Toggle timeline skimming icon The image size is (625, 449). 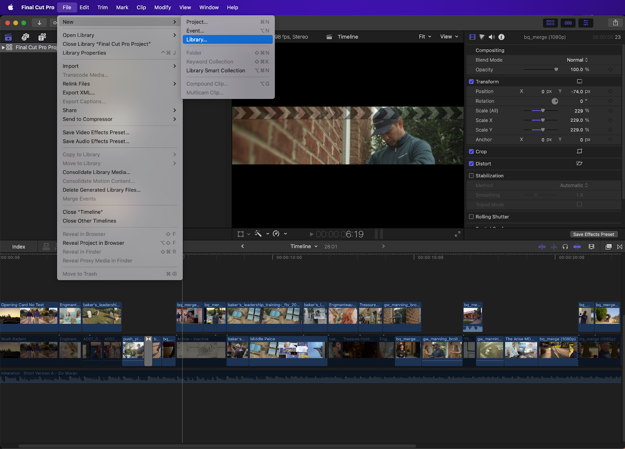coord(542,247)
